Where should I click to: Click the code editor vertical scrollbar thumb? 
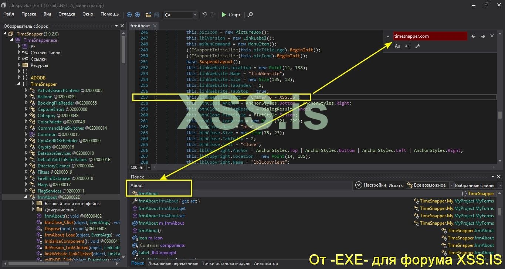(x=500, y=115)
